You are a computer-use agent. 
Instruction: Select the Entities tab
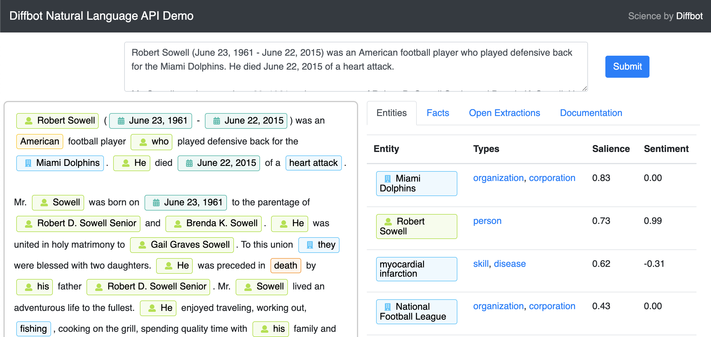(x=391, y=113)
